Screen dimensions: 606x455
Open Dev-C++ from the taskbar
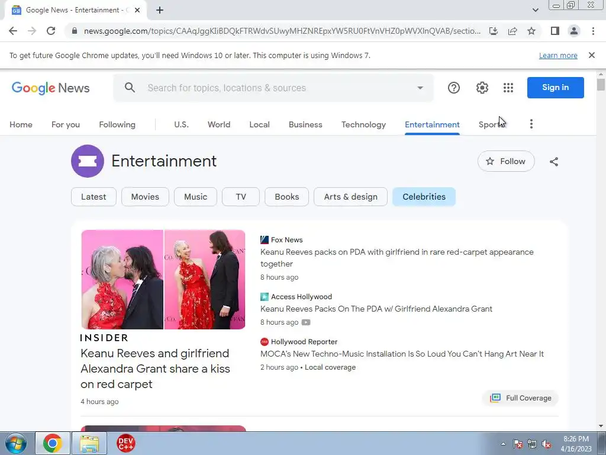tap(125, 443)
